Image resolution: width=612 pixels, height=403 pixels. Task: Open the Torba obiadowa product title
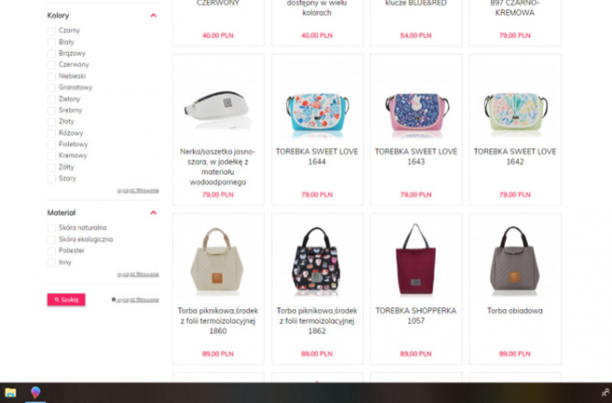click(x=515, y=311)
